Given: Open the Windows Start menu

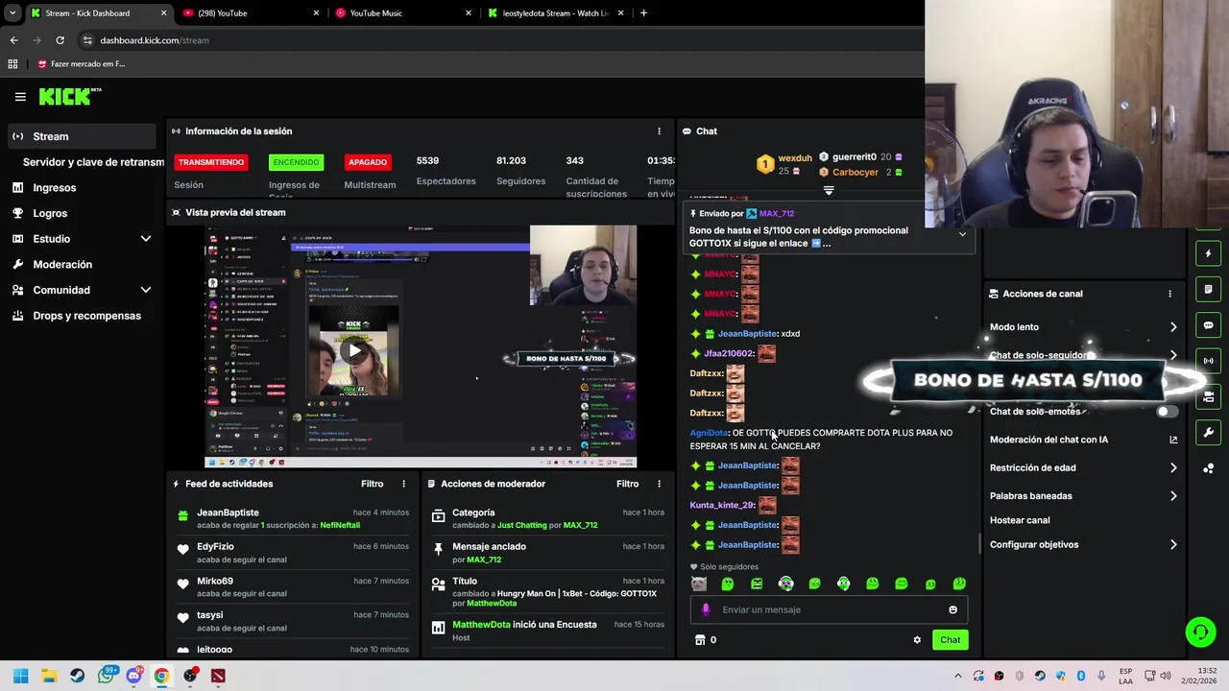Looking at the screenshot, I should (x=20, y=676).
